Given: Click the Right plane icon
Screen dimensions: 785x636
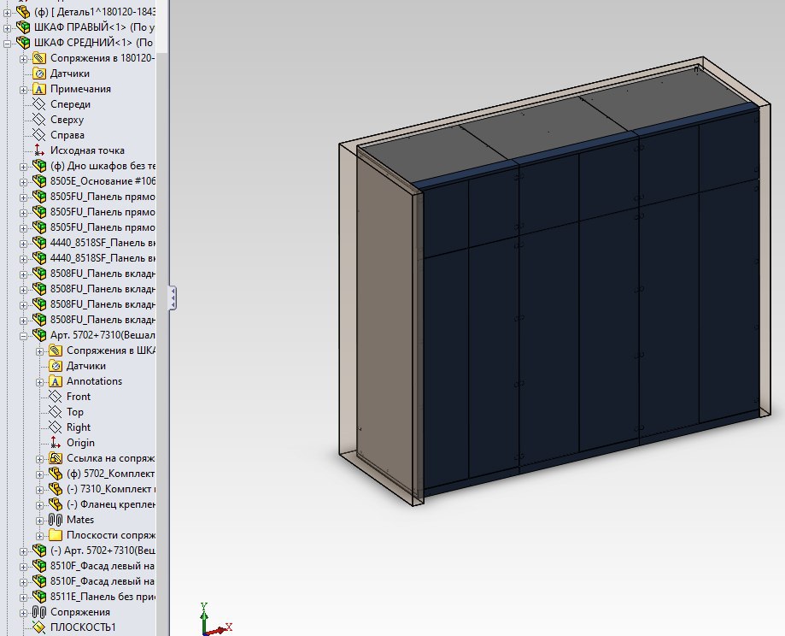Looking at the screenshot, I should (55, 427).
